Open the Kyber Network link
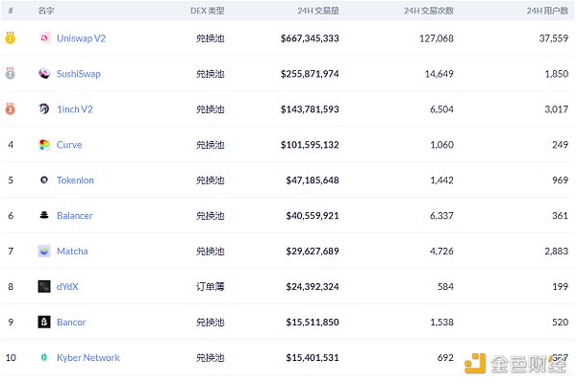577x384 pixels. tap(88, 357)
